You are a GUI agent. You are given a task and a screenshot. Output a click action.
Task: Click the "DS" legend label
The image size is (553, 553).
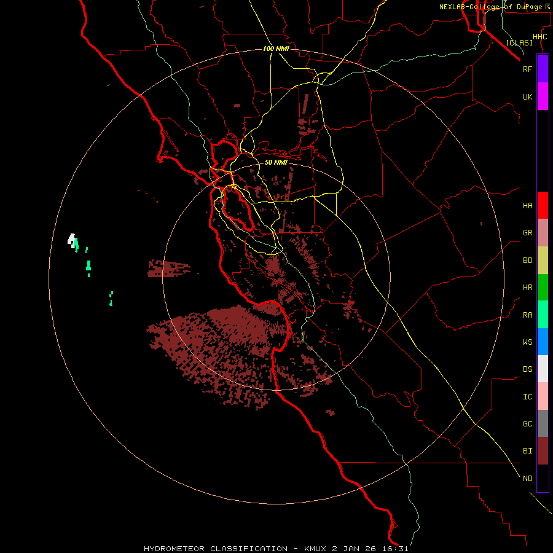(x=527, y=369)
